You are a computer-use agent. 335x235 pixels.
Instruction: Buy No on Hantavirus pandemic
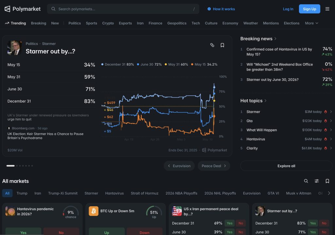61,232
